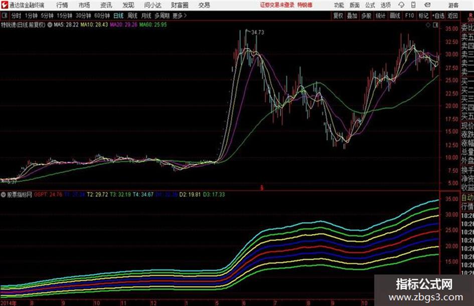Image resolution: width=474 pixels, height=306 pixels.
Task: Select the 多周期 multi-period view
Action: pyautogui.click(x=162, y=16)
